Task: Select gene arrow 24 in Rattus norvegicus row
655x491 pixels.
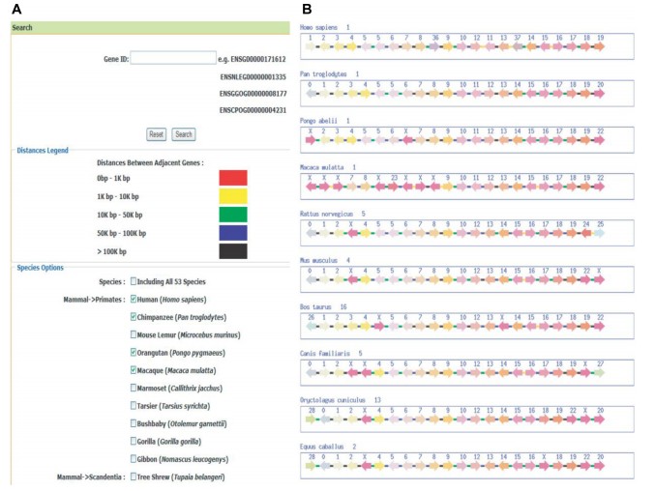Action: click(x=584, y=233)
